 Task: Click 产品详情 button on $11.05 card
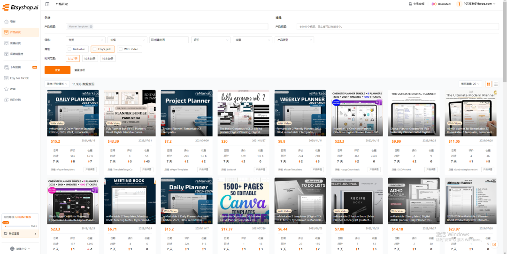[488, 169]
